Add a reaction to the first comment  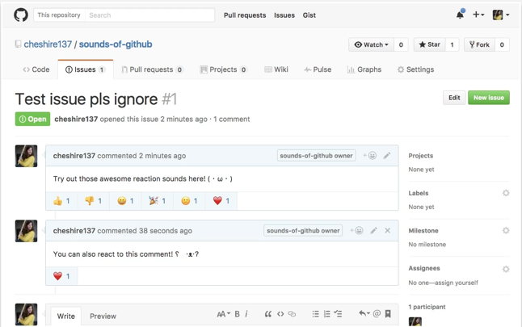tap(369, 155)
